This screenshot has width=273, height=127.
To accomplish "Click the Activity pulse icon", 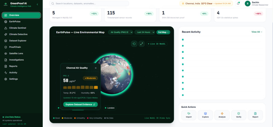I will coord(6,73).
